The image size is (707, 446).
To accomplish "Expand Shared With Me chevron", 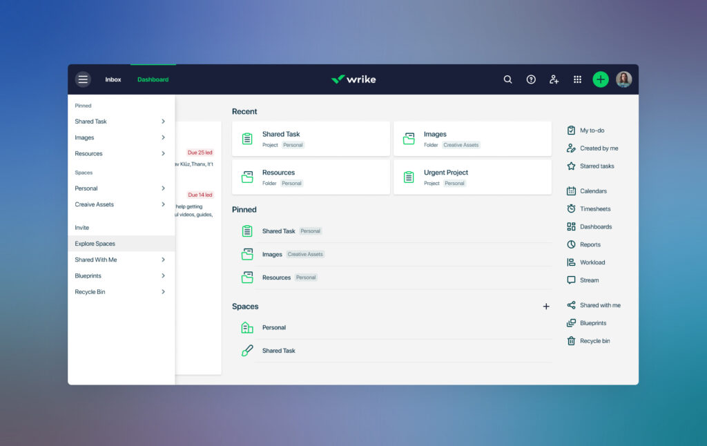I will 163,260.
